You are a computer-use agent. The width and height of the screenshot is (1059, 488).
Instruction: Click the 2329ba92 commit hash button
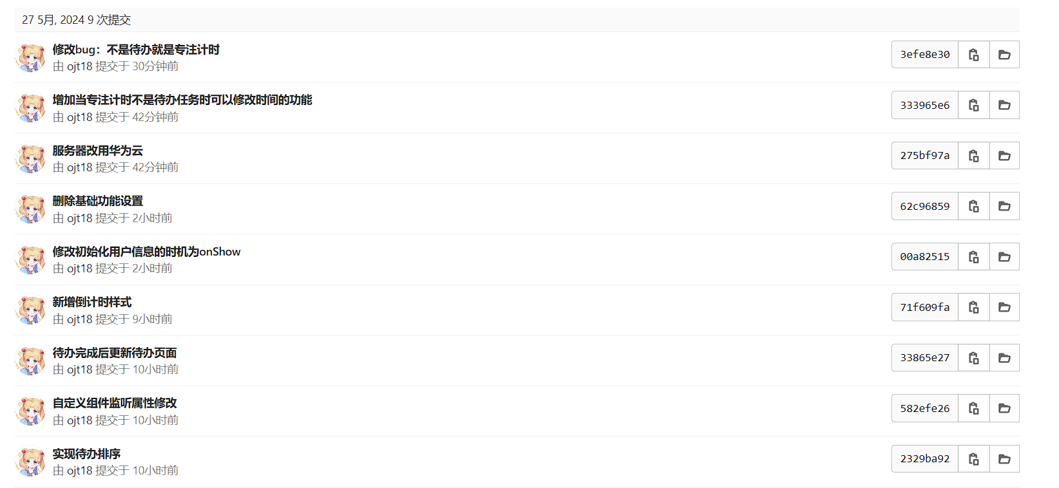point(925,459)
